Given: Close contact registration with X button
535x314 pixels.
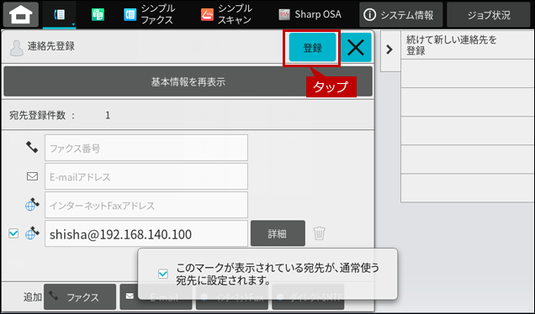Looking at the screenshot, I should point(356,47).
